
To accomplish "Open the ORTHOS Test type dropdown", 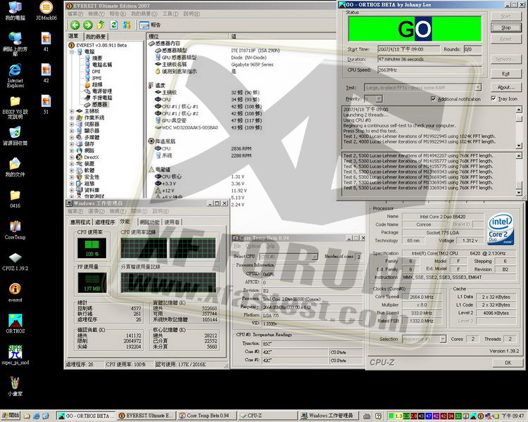I will (478, 87).
